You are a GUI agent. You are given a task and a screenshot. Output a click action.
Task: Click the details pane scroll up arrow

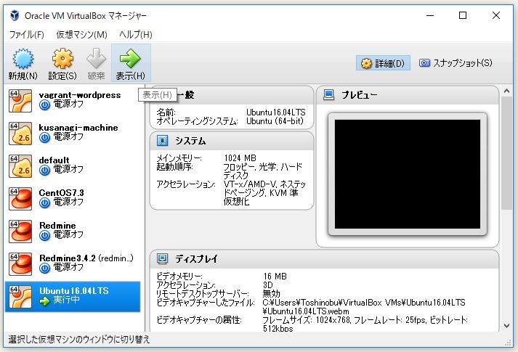point(507,91)
